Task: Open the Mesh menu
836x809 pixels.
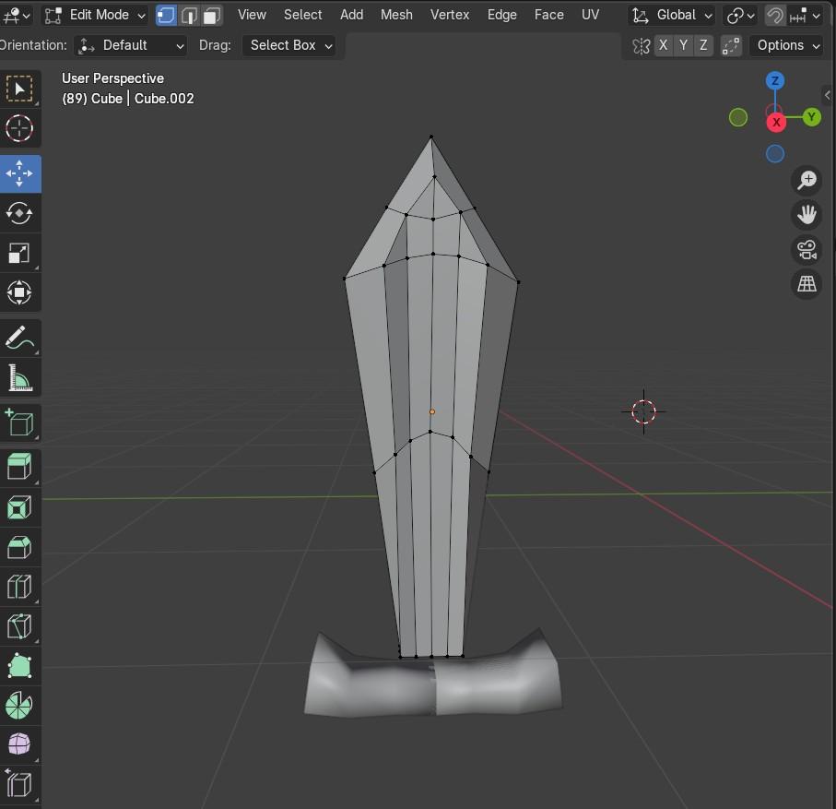Action: coord(396,15)
